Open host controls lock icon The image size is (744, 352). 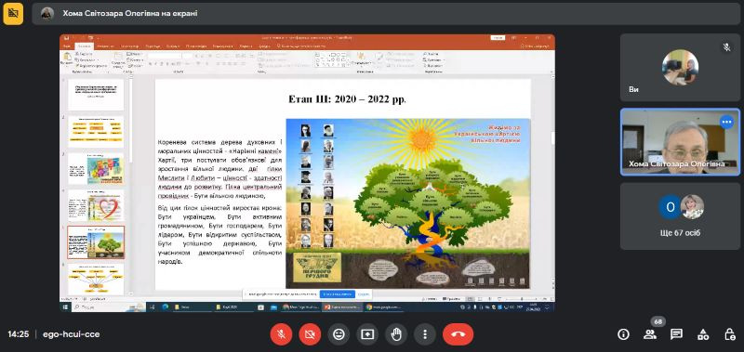coord(730,334)
